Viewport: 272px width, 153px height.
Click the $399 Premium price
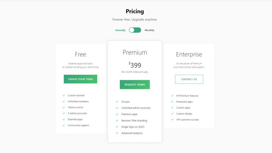[x=135, y=65]
